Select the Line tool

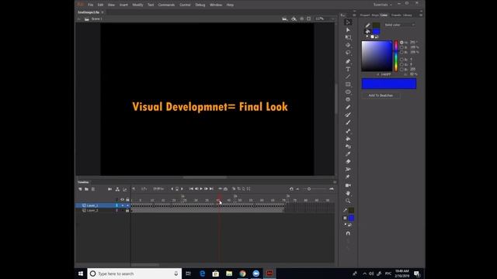tap(348, 77)
